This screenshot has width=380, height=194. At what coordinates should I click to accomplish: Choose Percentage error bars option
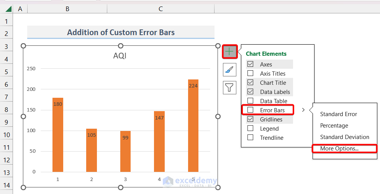coord(334,126)
